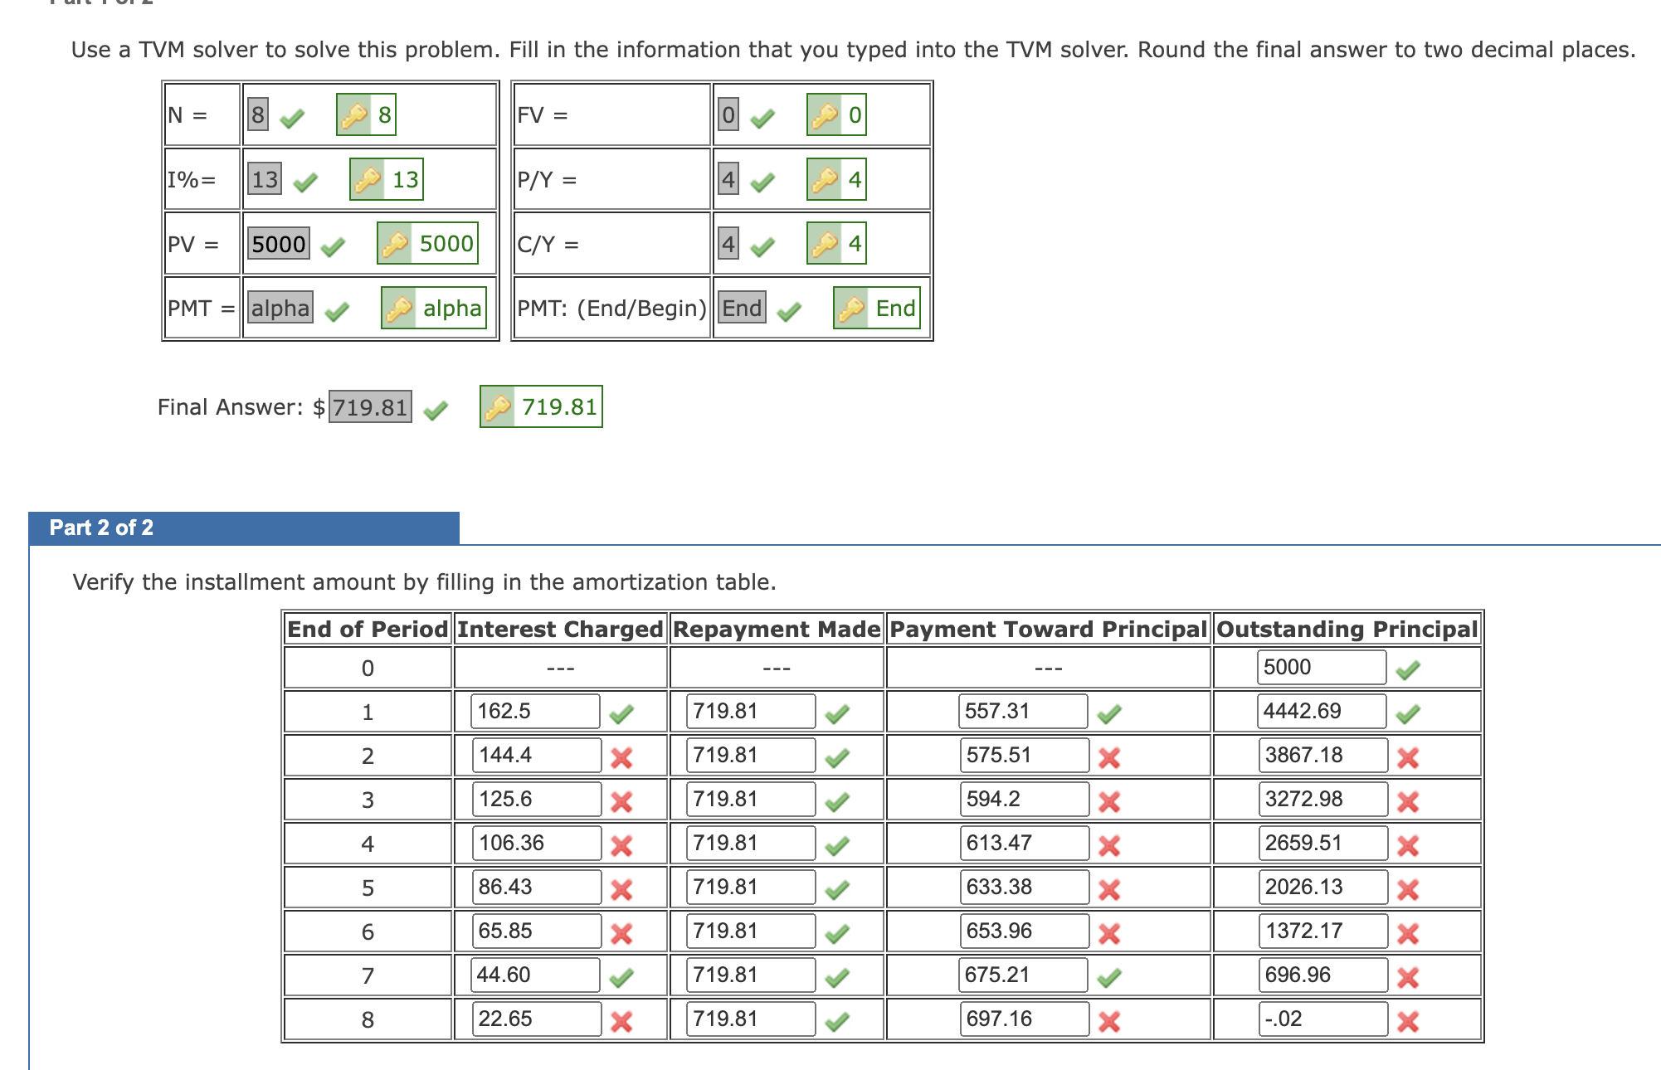Click the period 5 principal payment field 633.38
Image resolution: width=1661 pixels, height=1070 pixels.
tap(1025, 887)
